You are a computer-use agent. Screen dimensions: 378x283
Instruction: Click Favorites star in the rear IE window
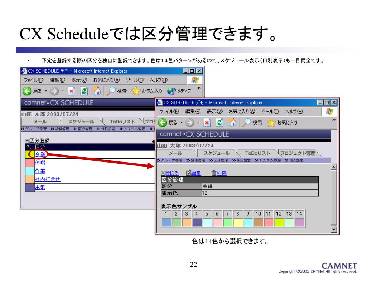[x=135, y=91]
